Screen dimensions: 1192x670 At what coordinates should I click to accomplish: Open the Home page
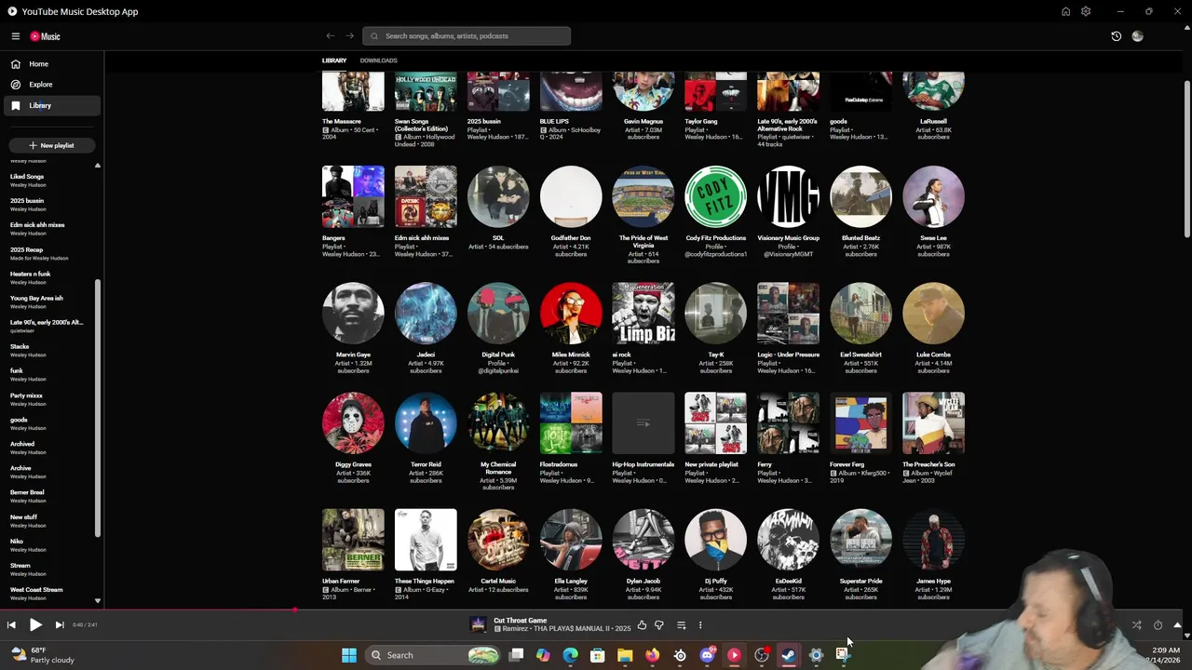(52, 64)
